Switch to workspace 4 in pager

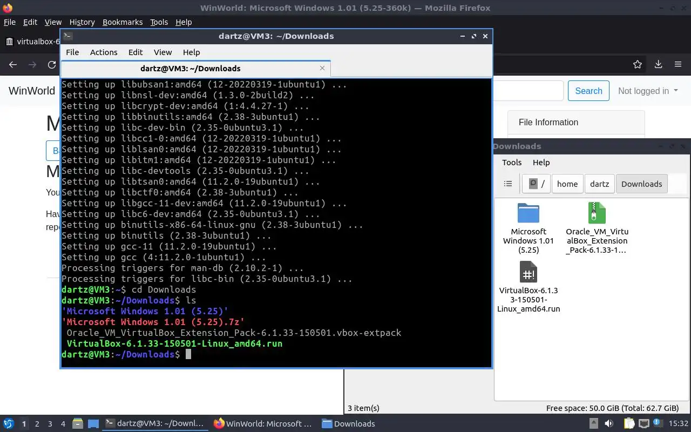point(63,424)
